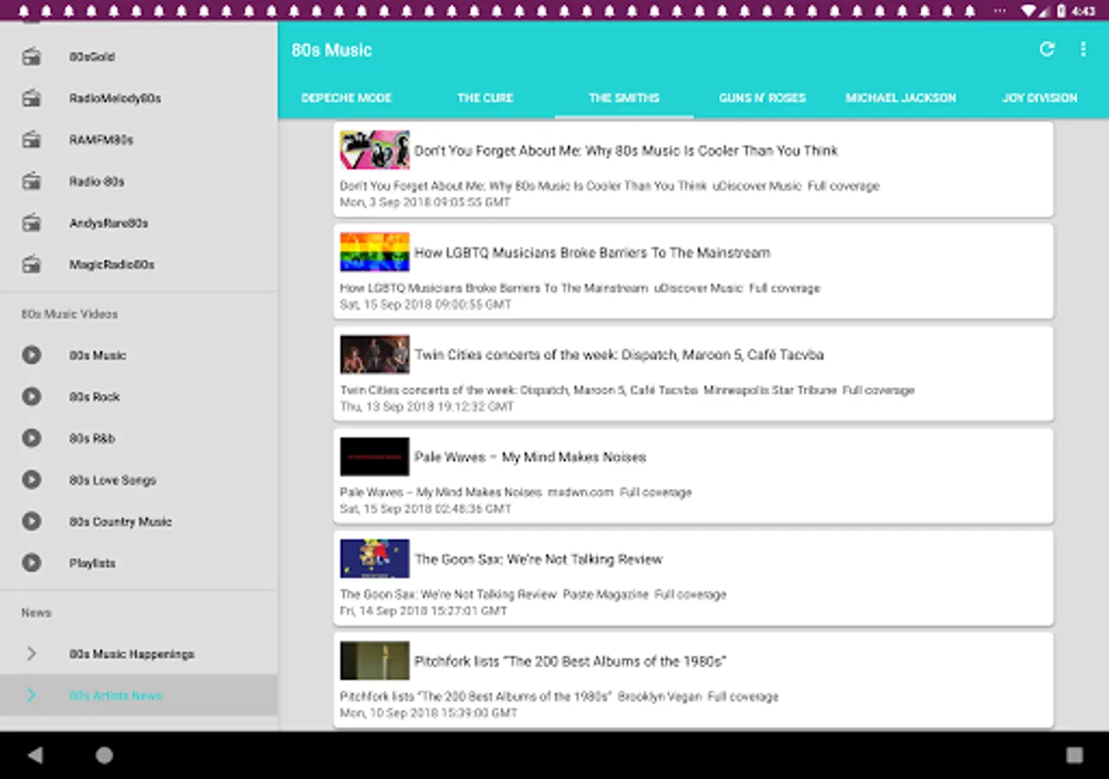Click 'Mon, 10 Sep 2018 15:39:00 GMT' date

tap(428, 713)
